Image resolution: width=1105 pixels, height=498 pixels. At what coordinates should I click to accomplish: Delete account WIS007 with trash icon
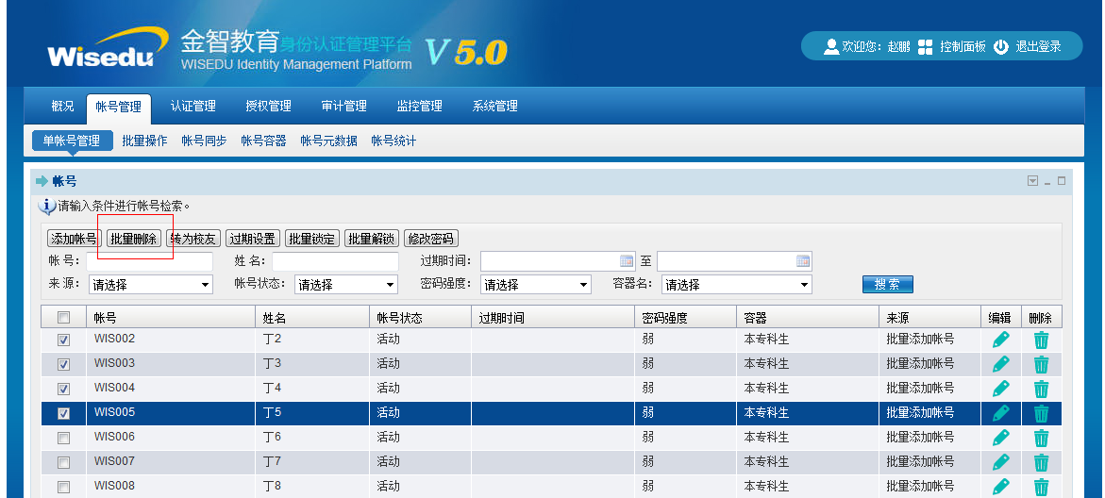(1041, 462)
